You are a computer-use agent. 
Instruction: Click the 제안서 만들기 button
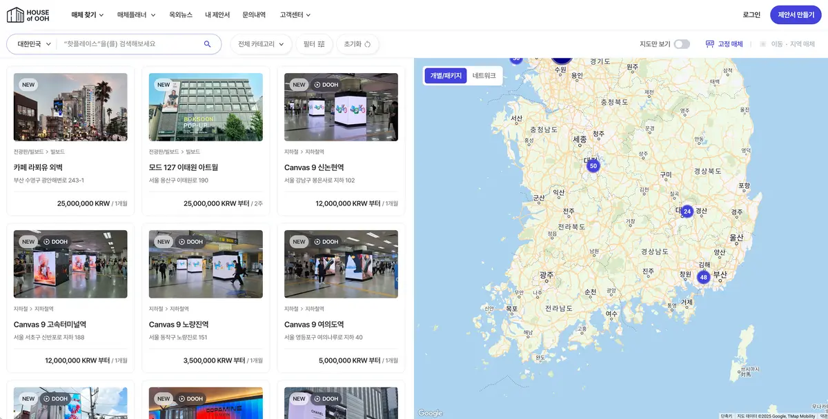tap(797, 14)
